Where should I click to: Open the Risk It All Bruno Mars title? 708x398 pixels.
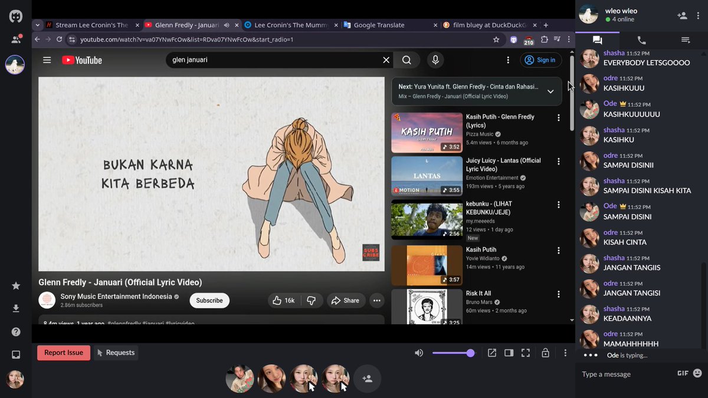(x=478, y=293)
